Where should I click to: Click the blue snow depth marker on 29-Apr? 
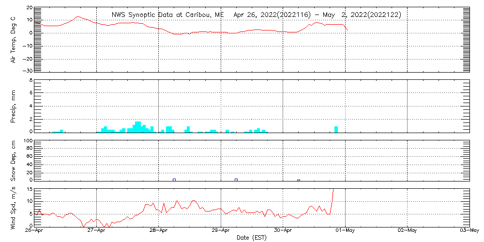(236, 180)
